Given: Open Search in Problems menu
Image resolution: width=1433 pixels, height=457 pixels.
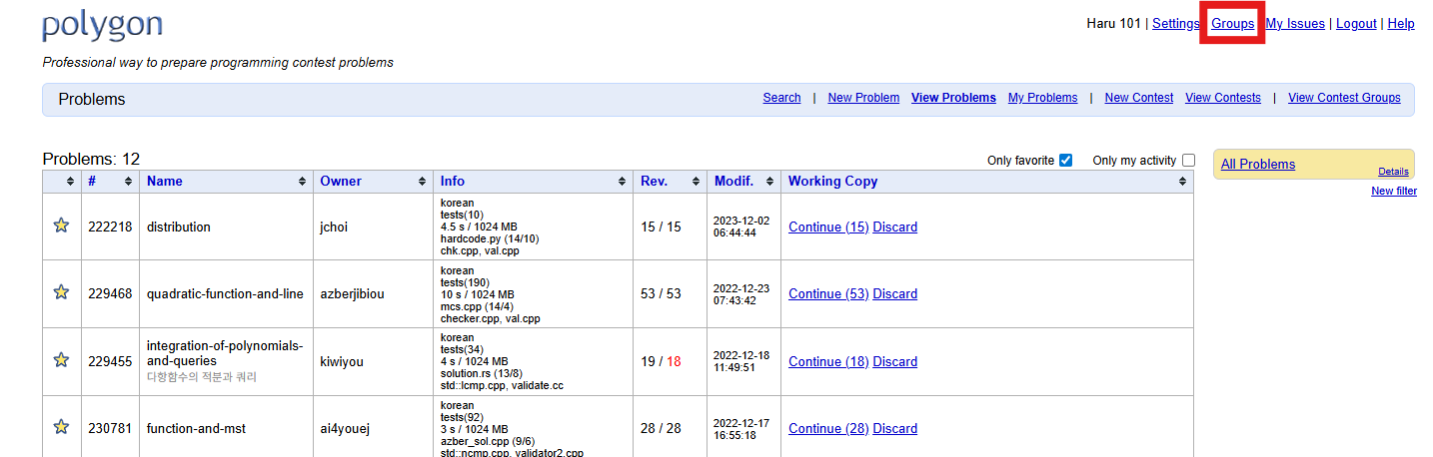Looking at the screenshot, I should pos(781,98).
